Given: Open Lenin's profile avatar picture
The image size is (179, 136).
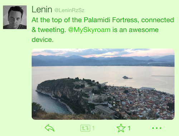Looking at the screenshot, I should [15, 17].
